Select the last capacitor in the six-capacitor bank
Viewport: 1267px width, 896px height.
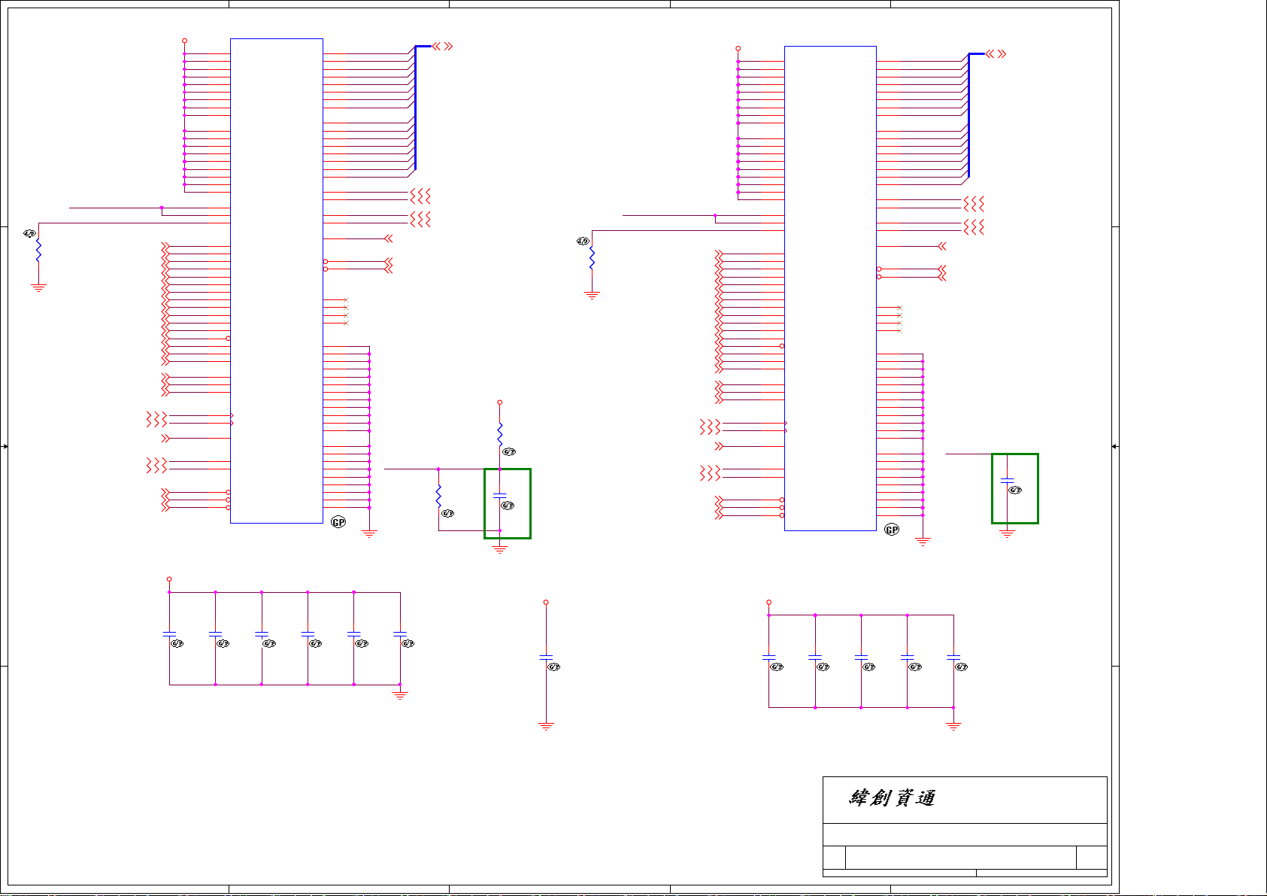pyautogui.click(x=400, y=635)
